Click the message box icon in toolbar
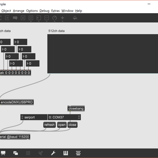 click(x=7, y=18)
